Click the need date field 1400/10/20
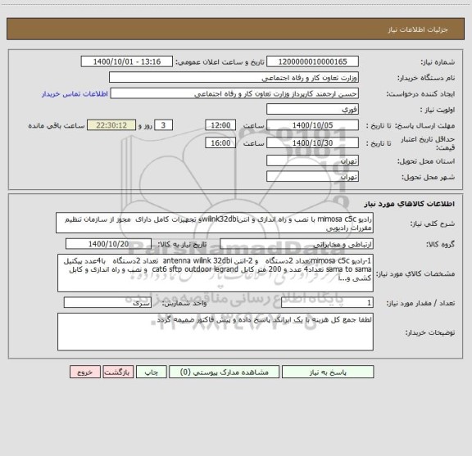The height and width of the screenshot is (456, 472). click(108, 244)
